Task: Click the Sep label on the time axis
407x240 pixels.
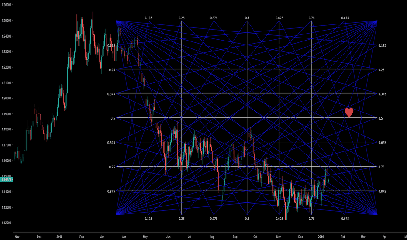Action: tap(235, 237)
